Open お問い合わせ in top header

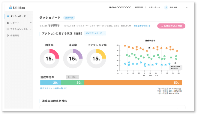[x=154, y=7]
